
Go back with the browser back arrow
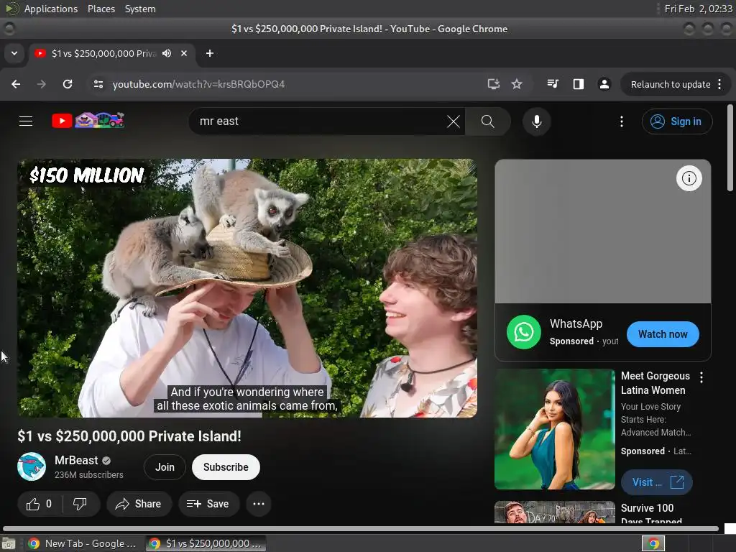point(16,84)
